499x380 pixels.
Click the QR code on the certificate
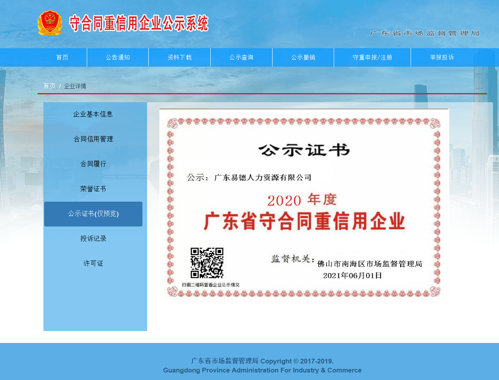click(207, 263)
